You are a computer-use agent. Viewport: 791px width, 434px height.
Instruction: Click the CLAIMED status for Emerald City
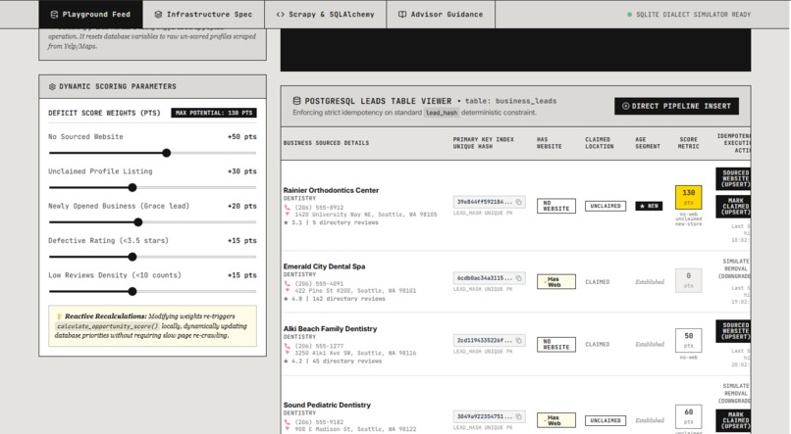click(x=598, y=282)
